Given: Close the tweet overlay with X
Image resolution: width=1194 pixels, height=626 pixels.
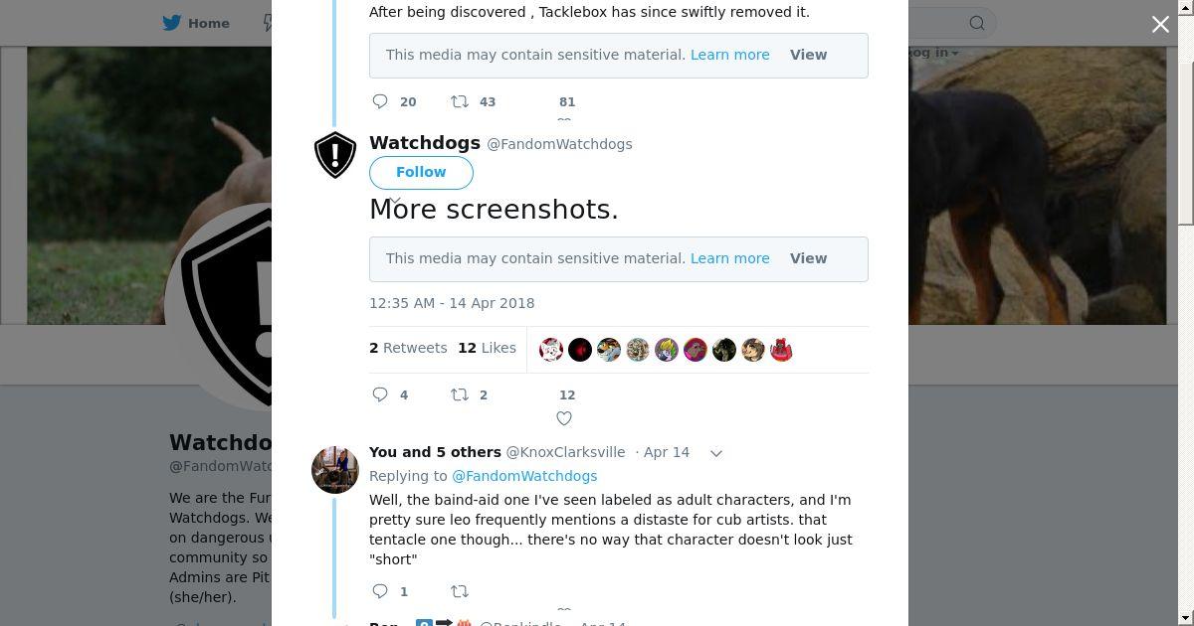Looking at the screenshot, I should point(1160,24).
